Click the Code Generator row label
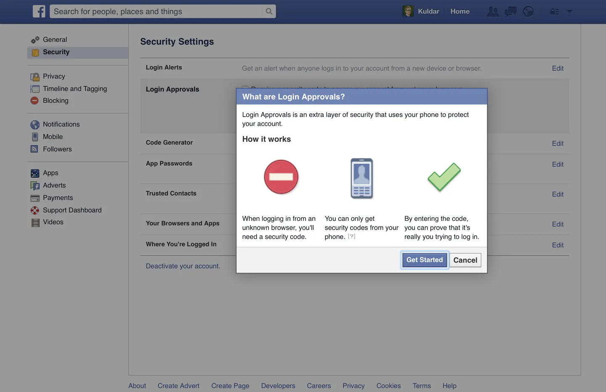This screenshot has height=392, width=606. (x=169, y=143)
